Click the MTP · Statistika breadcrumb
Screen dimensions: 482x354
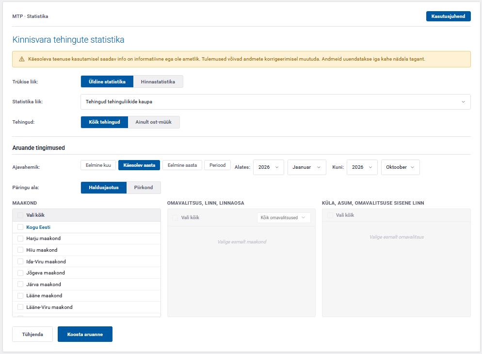click(x=30, y=16)
